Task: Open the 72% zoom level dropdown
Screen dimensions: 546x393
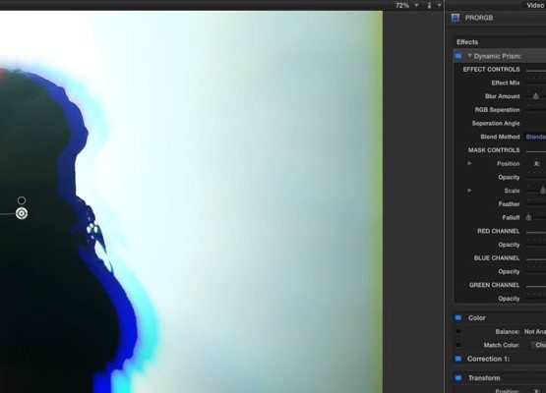Action: [406, 5]
